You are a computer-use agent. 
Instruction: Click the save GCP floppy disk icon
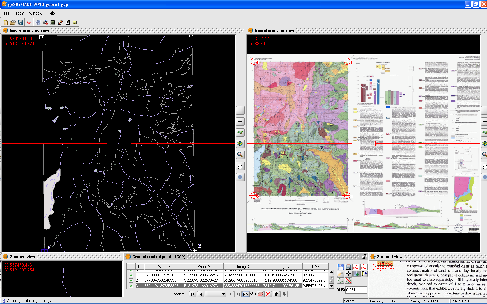click(x=340, y=267)
